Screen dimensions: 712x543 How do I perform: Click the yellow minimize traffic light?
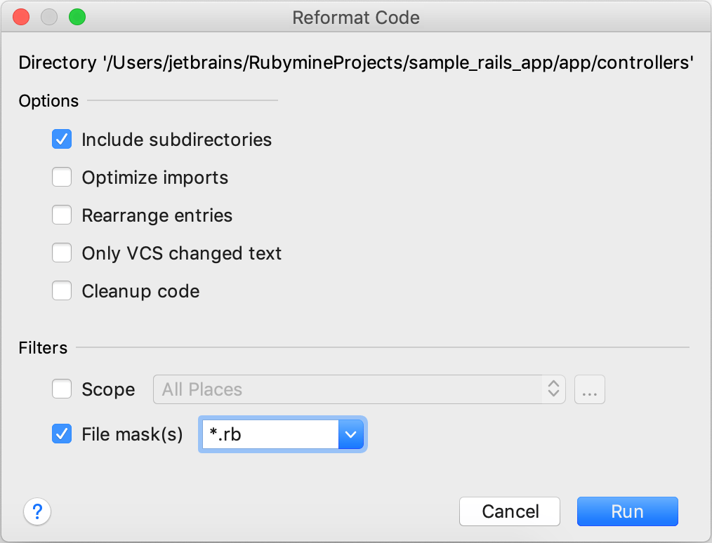[x=48, y=17]
